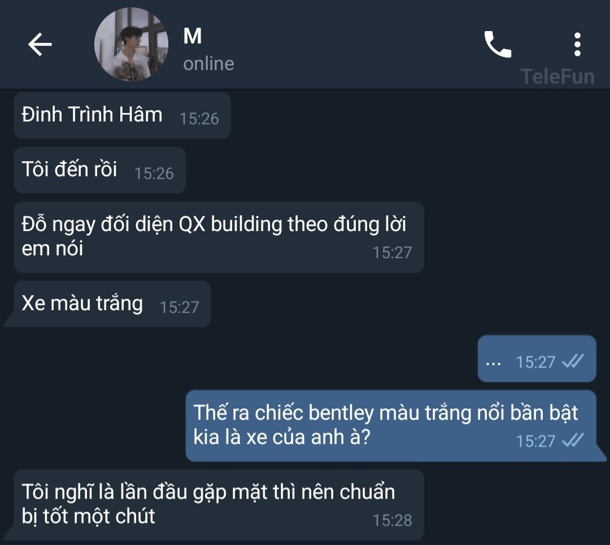Viewport: 610px width, 545px height.
Task: Select the message Đinh Trình Hâm
Action: 122,115
